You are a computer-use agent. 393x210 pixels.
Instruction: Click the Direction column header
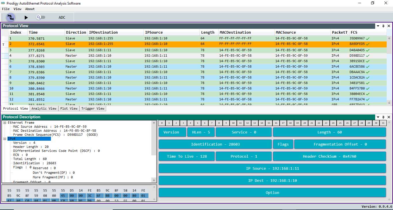pyautogui.click(x=76, y=32)
